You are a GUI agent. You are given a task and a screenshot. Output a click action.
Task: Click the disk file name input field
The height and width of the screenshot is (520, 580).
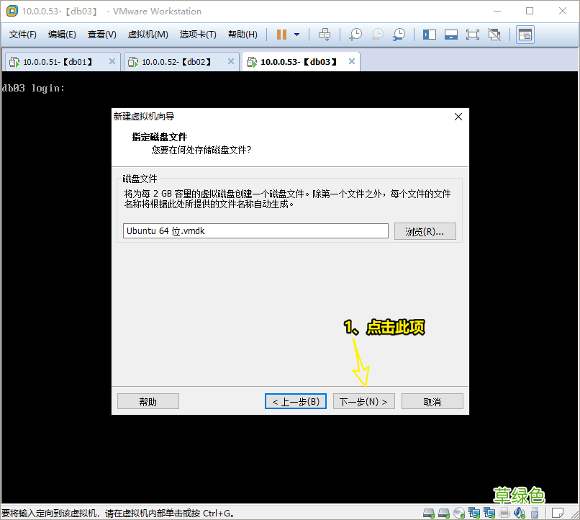pos(255,231)
